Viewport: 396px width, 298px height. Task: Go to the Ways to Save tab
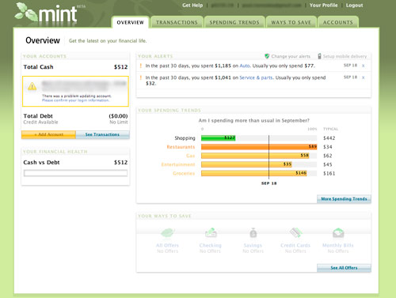[x=291, y=22]
